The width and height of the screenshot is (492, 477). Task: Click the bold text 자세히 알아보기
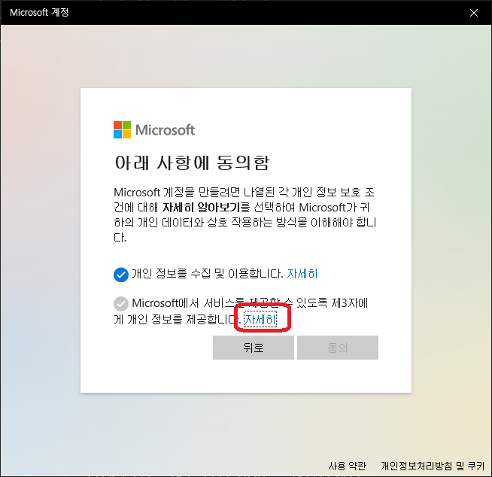pos(201,207)
